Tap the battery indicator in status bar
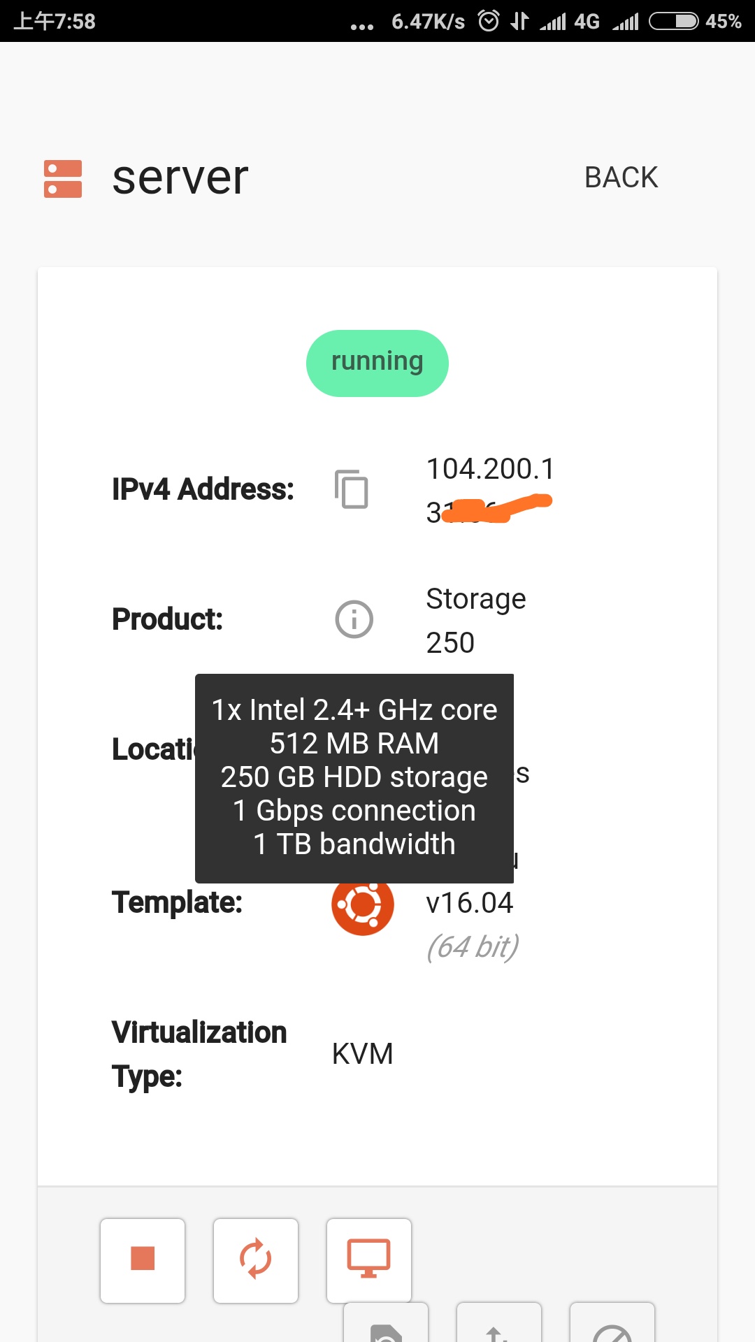Viewport: 755px width, 1342px height. [674, 21]
